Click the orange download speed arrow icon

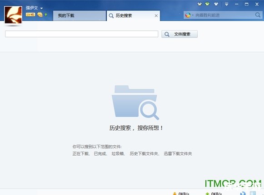click(x=174, y=194)
